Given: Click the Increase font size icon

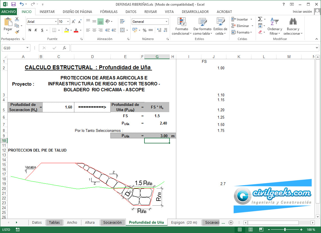Looking at the screenshot, I should click(x=73, y=22).
